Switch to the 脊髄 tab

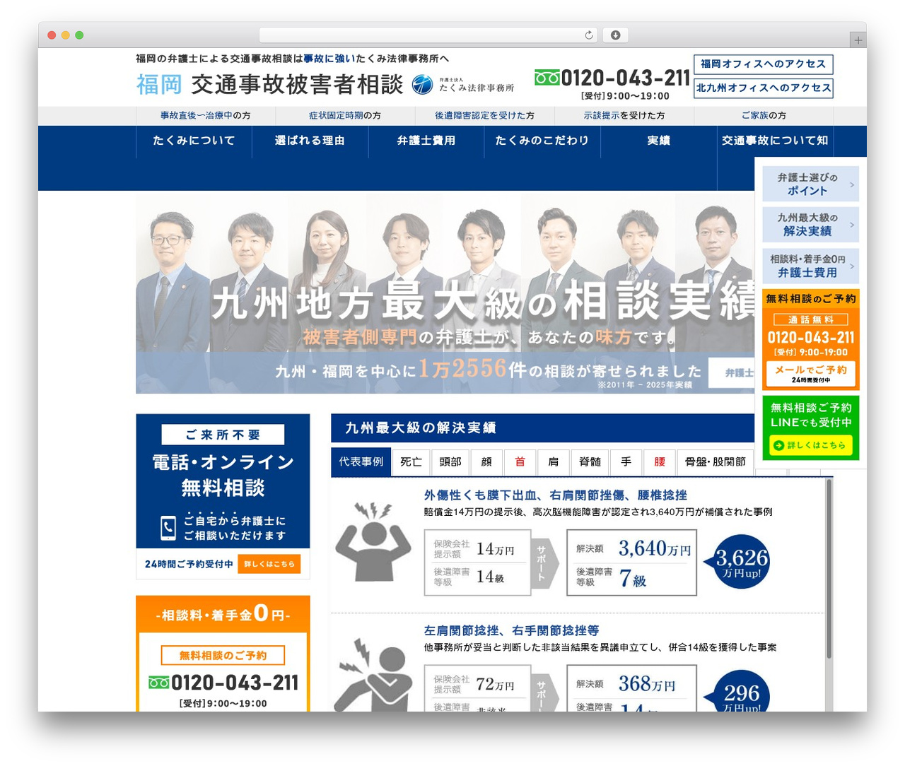click(590, 462)
